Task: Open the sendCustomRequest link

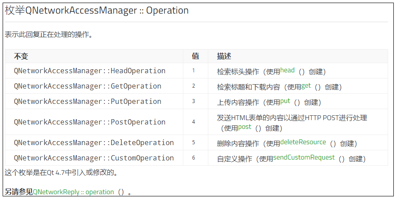Action: tap(304, 158)
